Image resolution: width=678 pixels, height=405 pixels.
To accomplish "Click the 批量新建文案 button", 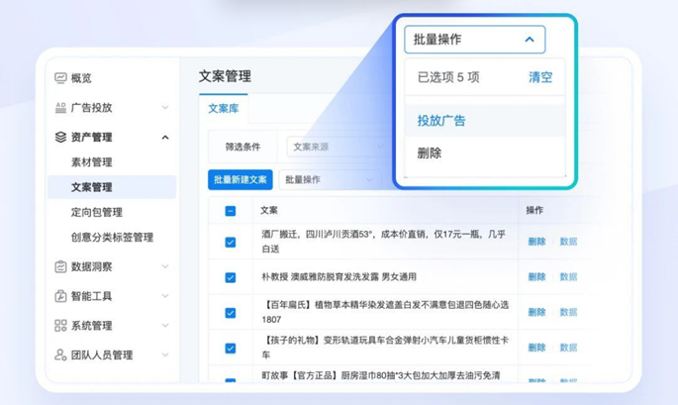I will click(241, 179).
